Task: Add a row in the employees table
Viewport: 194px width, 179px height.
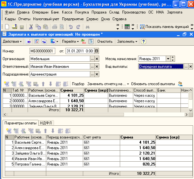Action: 6,84
